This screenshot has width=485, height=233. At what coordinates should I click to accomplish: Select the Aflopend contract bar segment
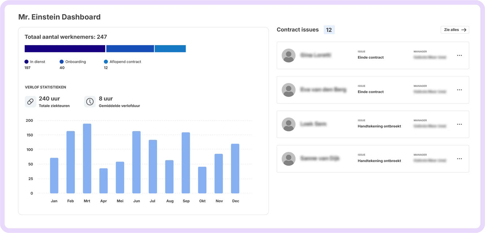pos(170,48)
